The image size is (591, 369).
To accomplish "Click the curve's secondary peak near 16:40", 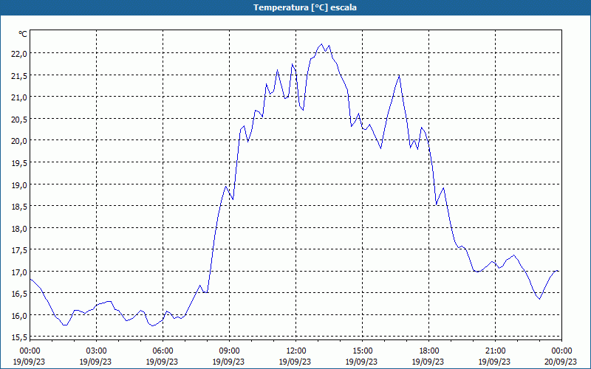I will point(399,76).
